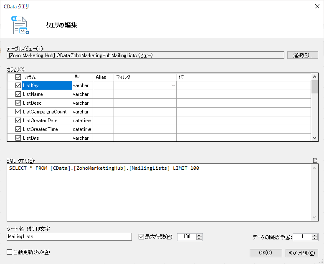Uncheck the ListDgs column checkbox

[x=18, y=138]
